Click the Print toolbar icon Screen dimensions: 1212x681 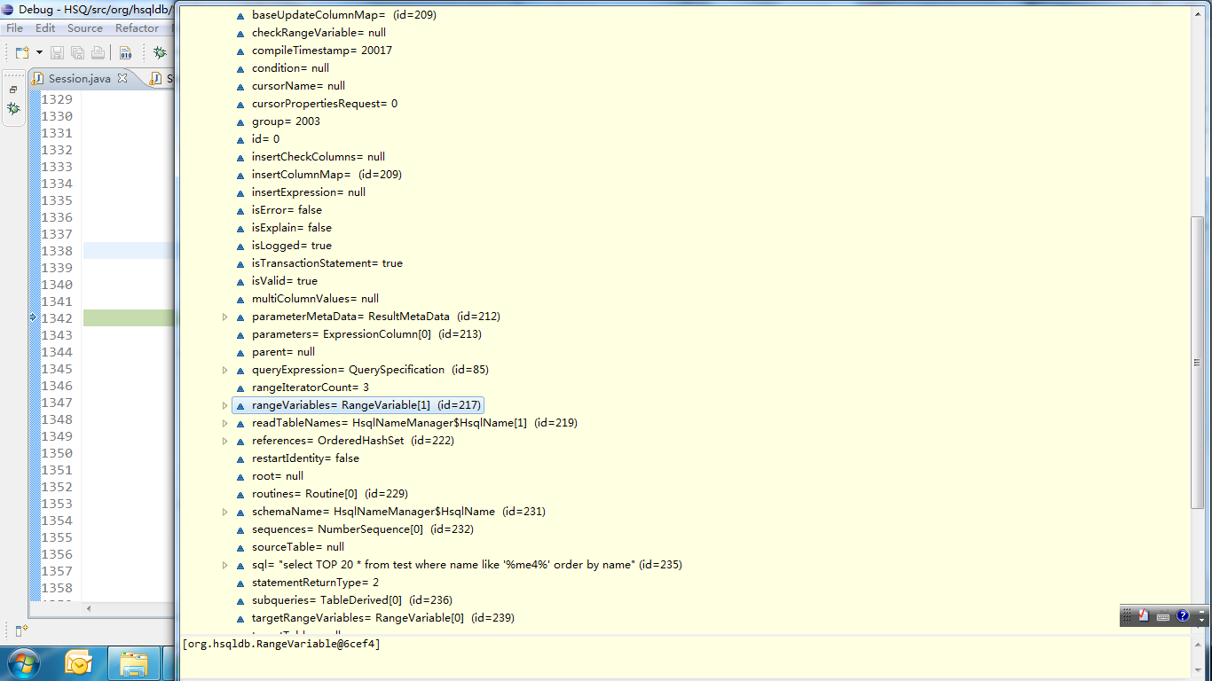[98, 53]
